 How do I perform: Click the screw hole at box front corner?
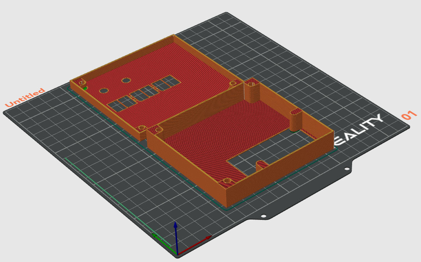pos(227,181)
